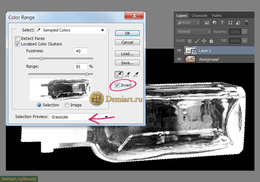Filter layers by shape layer icon
260x182 pixels.
click(x=230, y=23)
